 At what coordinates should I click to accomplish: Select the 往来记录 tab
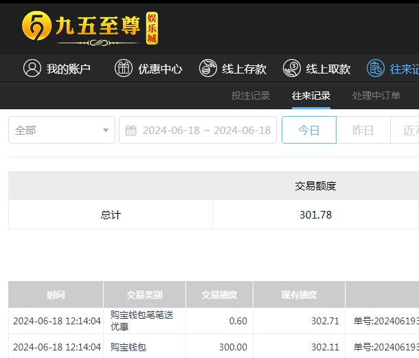pyautogui.click(x=311, y=96)
